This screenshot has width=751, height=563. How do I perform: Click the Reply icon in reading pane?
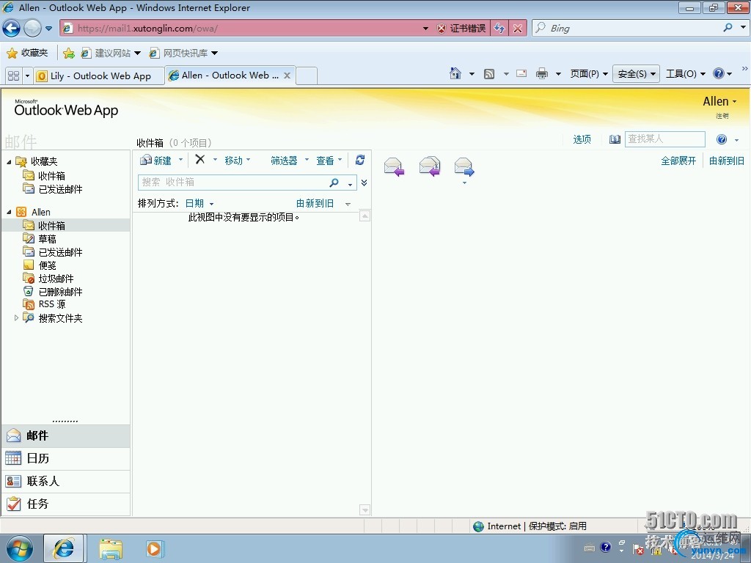coord(394,167)
